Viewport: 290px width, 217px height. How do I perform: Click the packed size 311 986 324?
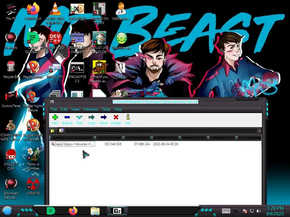[142, 144]
